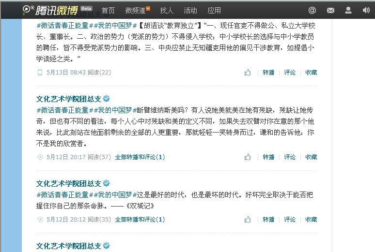The image size is (375, 252).
Task: Click the speaker sound icon
Action: (x=366, y=10)
